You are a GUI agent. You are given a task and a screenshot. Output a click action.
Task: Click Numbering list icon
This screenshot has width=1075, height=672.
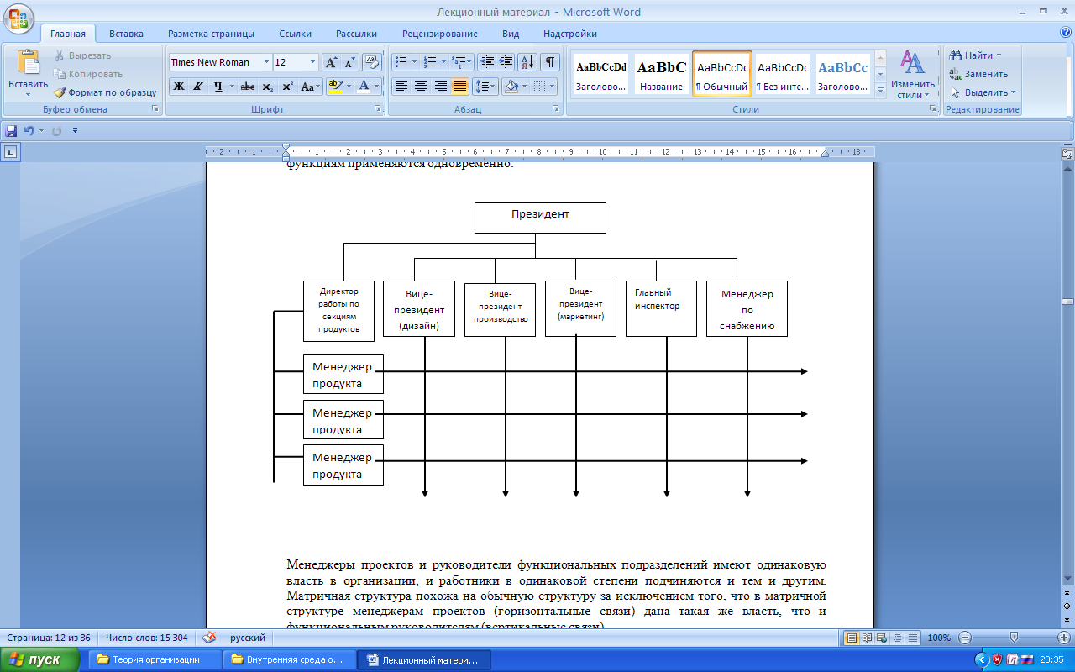[x=430, y=62]
